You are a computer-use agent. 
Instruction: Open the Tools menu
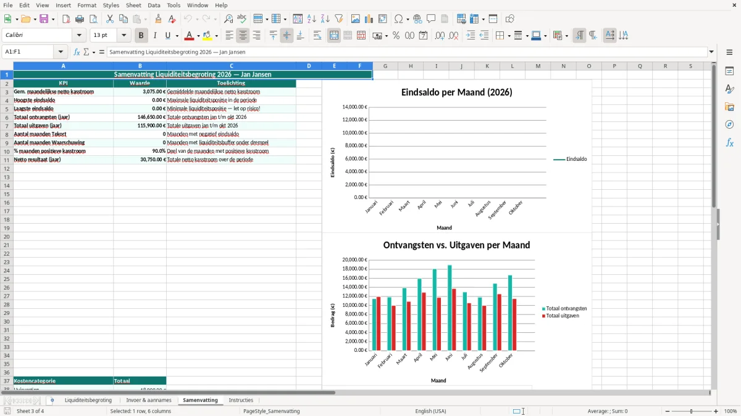click(174, 5)
